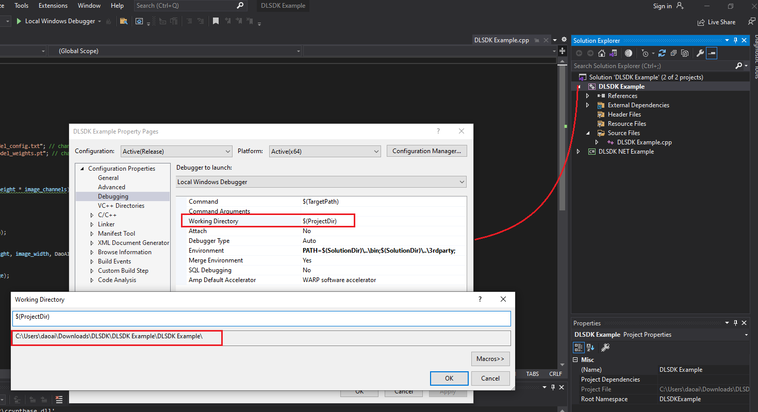The image size is (758, 412).
Task: Open the Configuration dropdown
Action: [x=176, y=151]
